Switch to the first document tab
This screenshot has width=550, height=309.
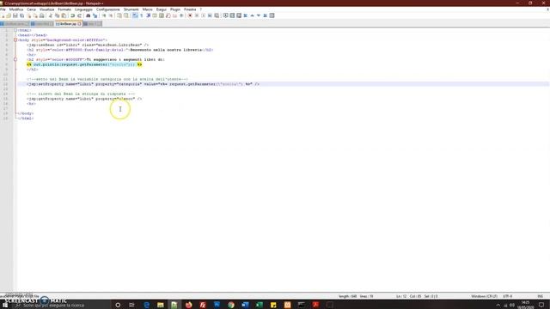click(15, 24)
